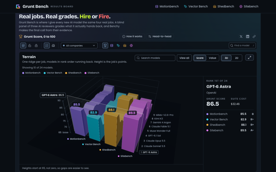
Task: Click the Grunt Bench logo icon
Action: 18,6
